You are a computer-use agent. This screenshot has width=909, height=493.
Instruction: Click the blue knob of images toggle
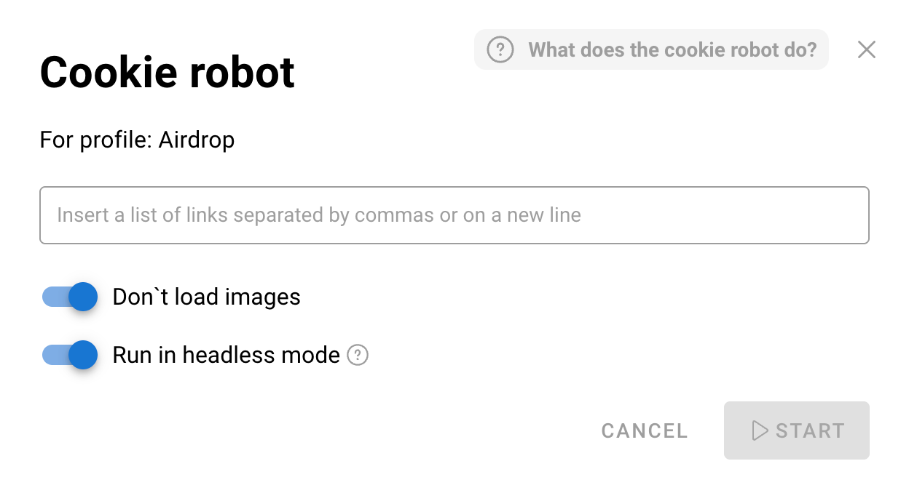(x=84, y=297)
